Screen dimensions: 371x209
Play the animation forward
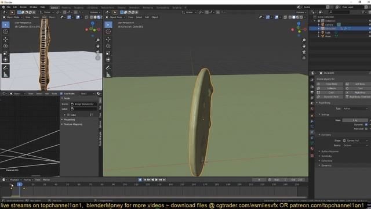pos(157,180)
